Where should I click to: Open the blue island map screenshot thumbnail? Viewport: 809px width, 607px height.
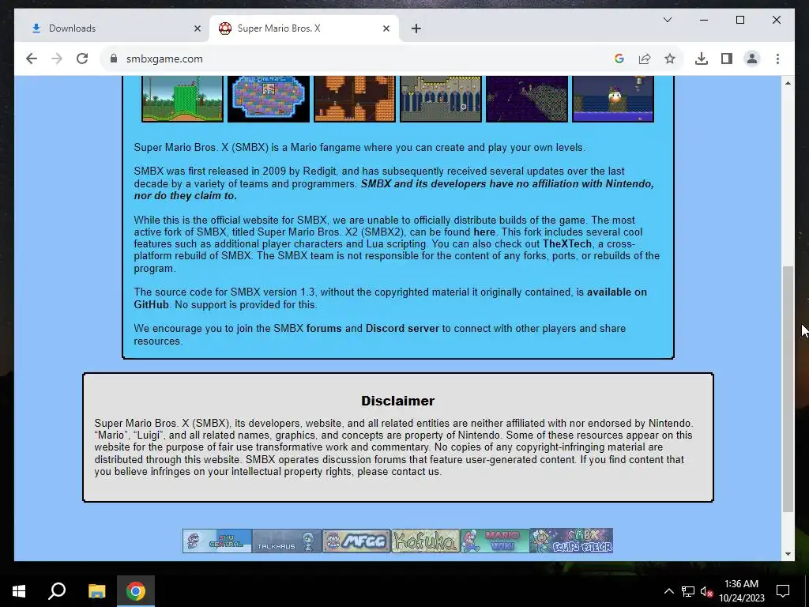(269, 99)
